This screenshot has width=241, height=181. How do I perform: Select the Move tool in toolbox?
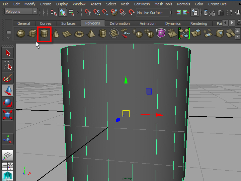(8, 90)
